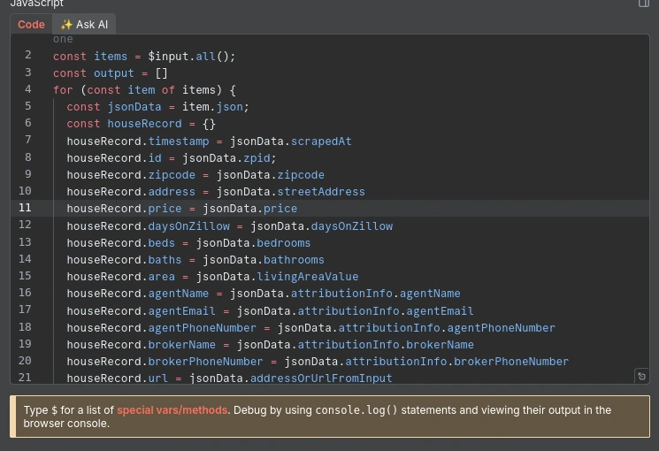Click "attributionInfo.brokerPhoneNumber" on line 20
Screen dimensions: 659x451
coord(456,362)
